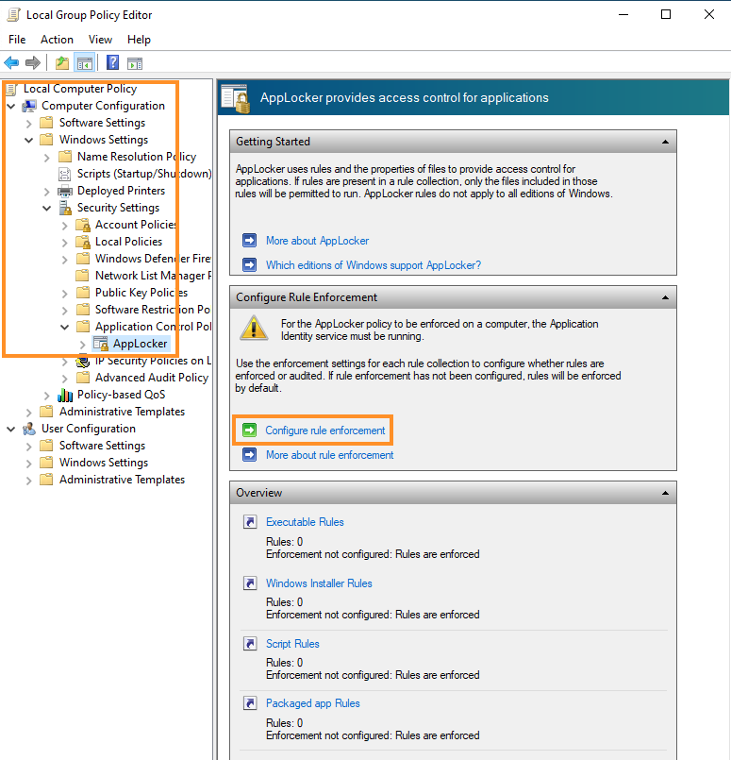The height and width of the screenshot is (760, 731).
Task: Click the User Configuration person icon
Action: click(x=29, y=429)
